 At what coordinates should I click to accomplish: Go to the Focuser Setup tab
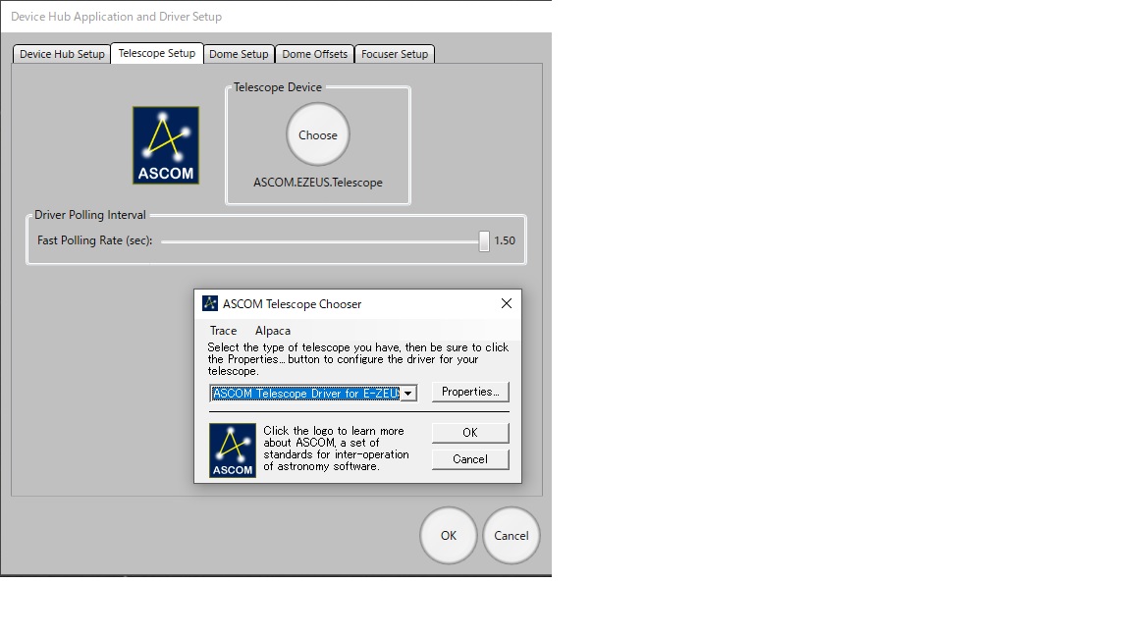coord(395,54)
